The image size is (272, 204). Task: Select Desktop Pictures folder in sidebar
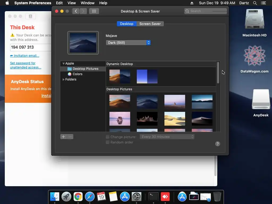[x=83, y=69]
